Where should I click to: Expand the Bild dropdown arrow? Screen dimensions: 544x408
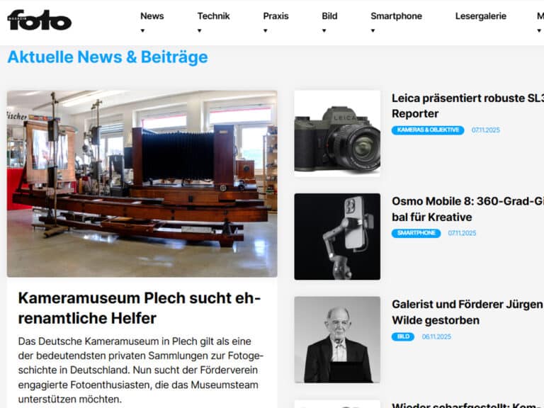[324, 30]
